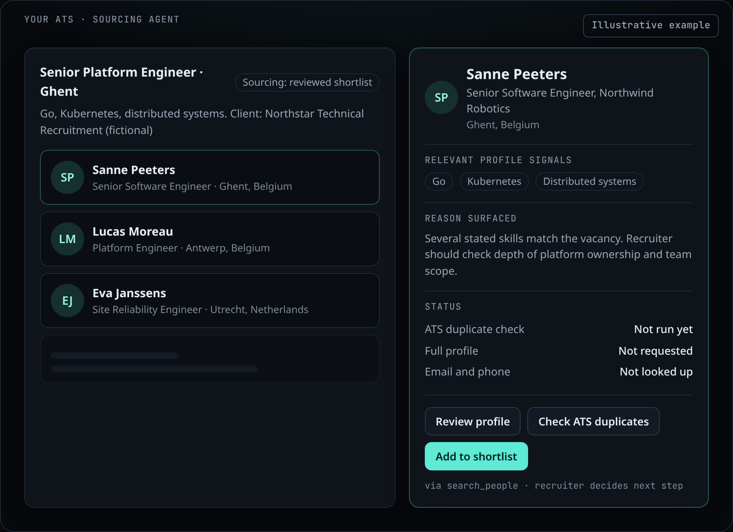Click the 'Full profile' status label

point(451,351)
